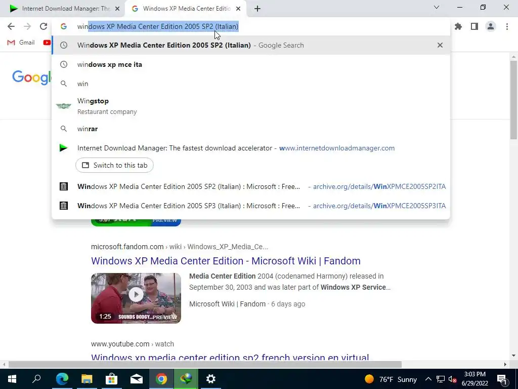This screenshot has height=389, width=518.
Task: Close the Internet Download Manager tab
Action: 117,9
